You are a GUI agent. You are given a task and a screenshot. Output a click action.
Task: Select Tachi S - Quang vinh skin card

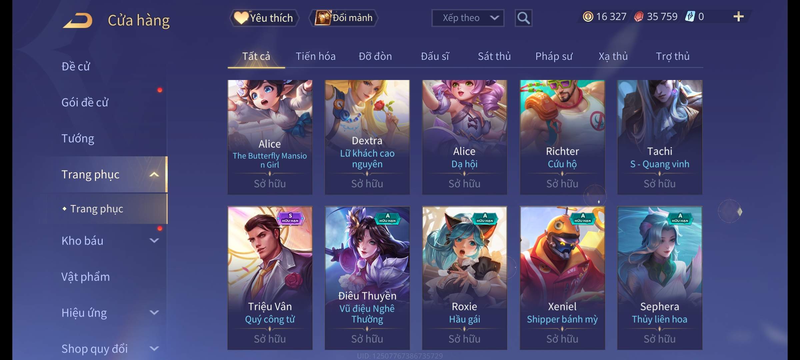click(660, 137)
